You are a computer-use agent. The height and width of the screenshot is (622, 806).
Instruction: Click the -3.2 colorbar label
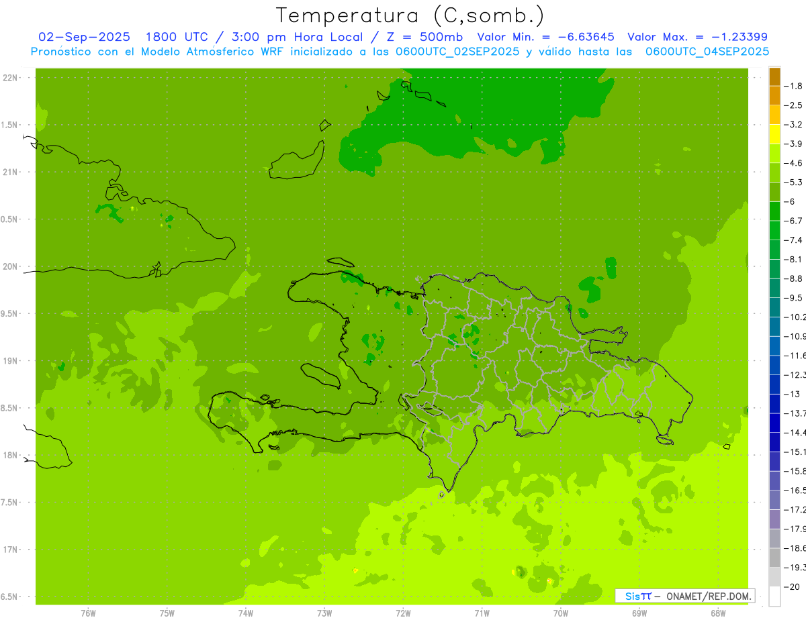pos(793,125)
